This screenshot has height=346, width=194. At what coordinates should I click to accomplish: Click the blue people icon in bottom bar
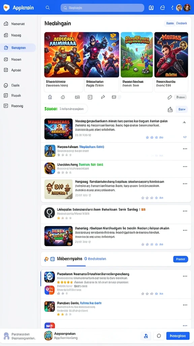pos(145,336)
